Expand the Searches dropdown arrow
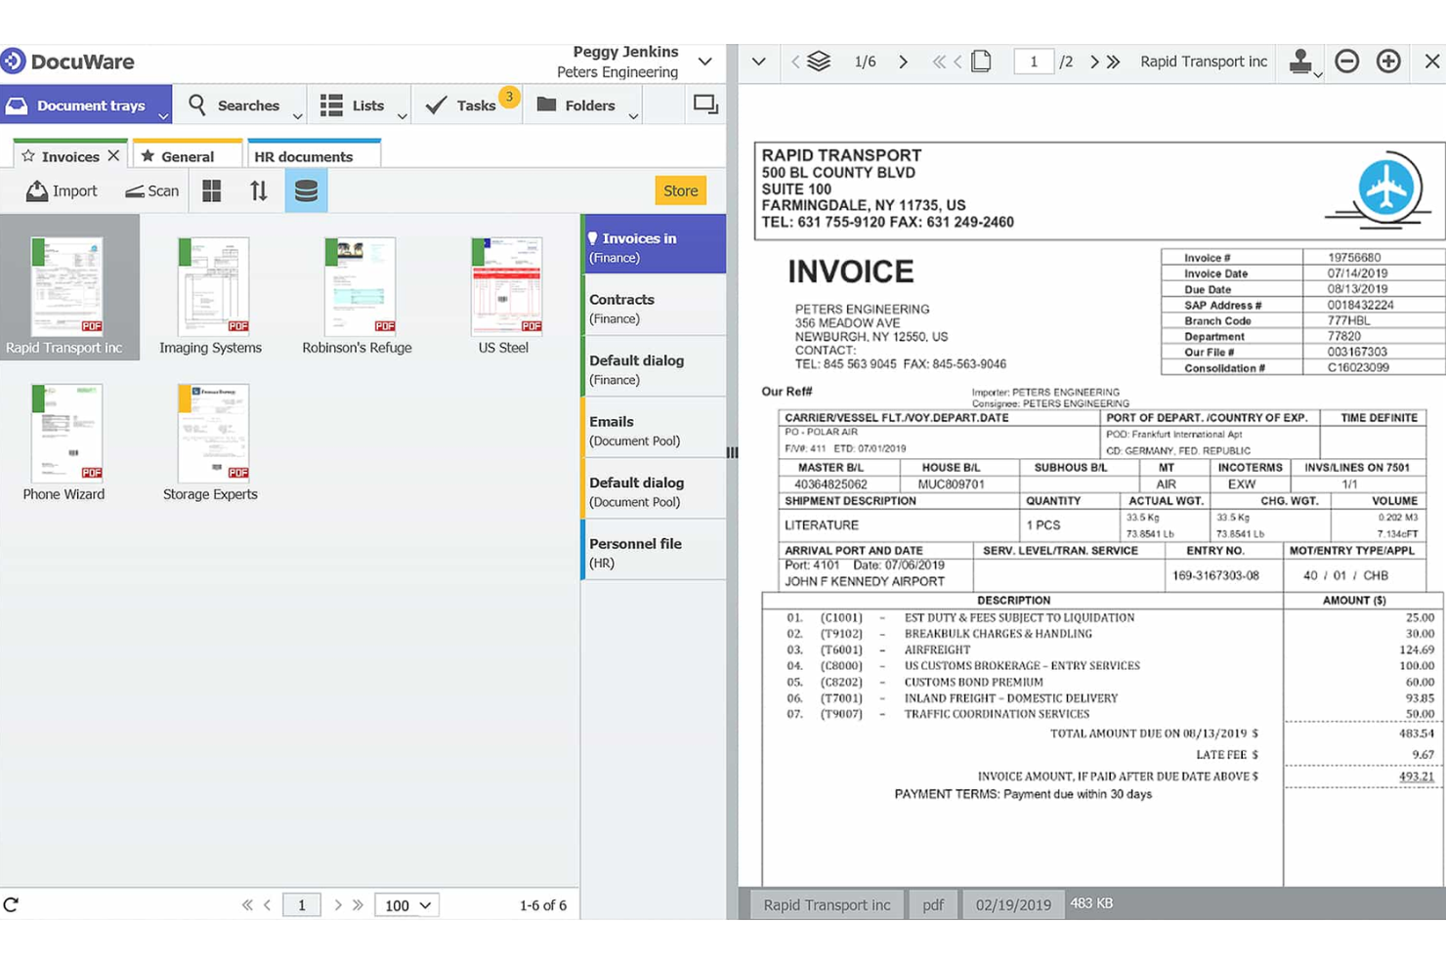This screenshot has width=1446, height=964. [298, 116]
